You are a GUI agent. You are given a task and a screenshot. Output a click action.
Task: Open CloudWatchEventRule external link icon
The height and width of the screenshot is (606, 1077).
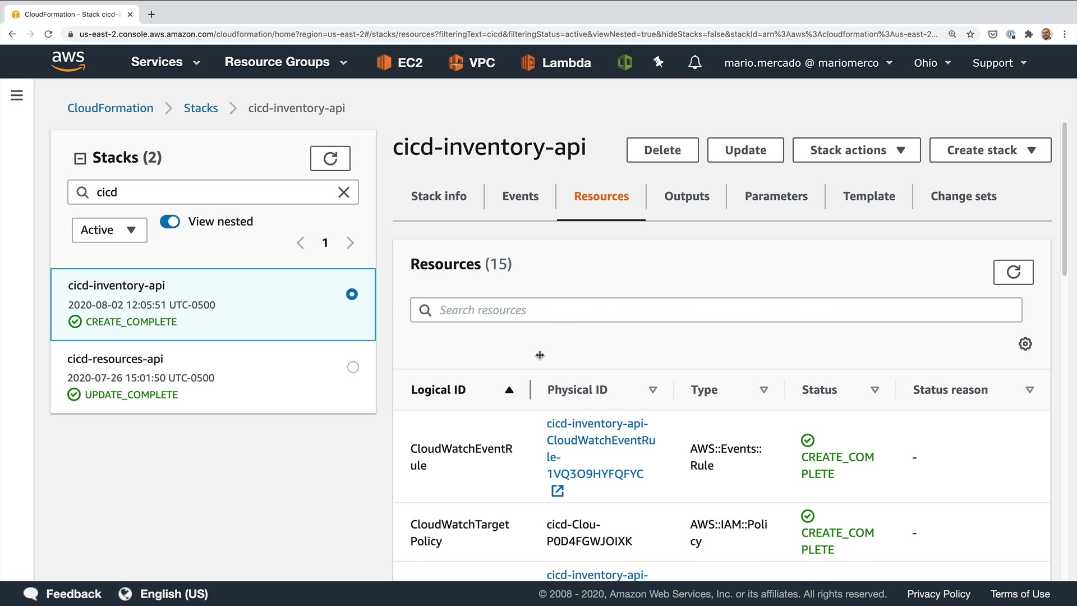[x=557, y=491]
